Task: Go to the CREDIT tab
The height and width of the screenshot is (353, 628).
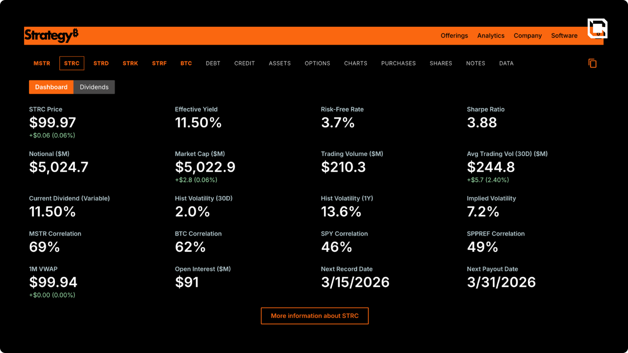Action: [x=245, y=63]
